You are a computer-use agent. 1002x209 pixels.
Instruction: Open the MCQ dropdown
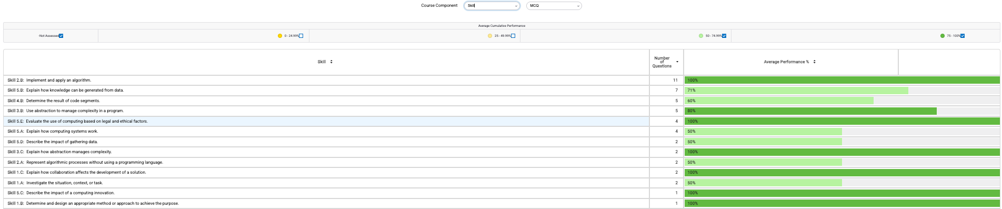pos(554,6)
